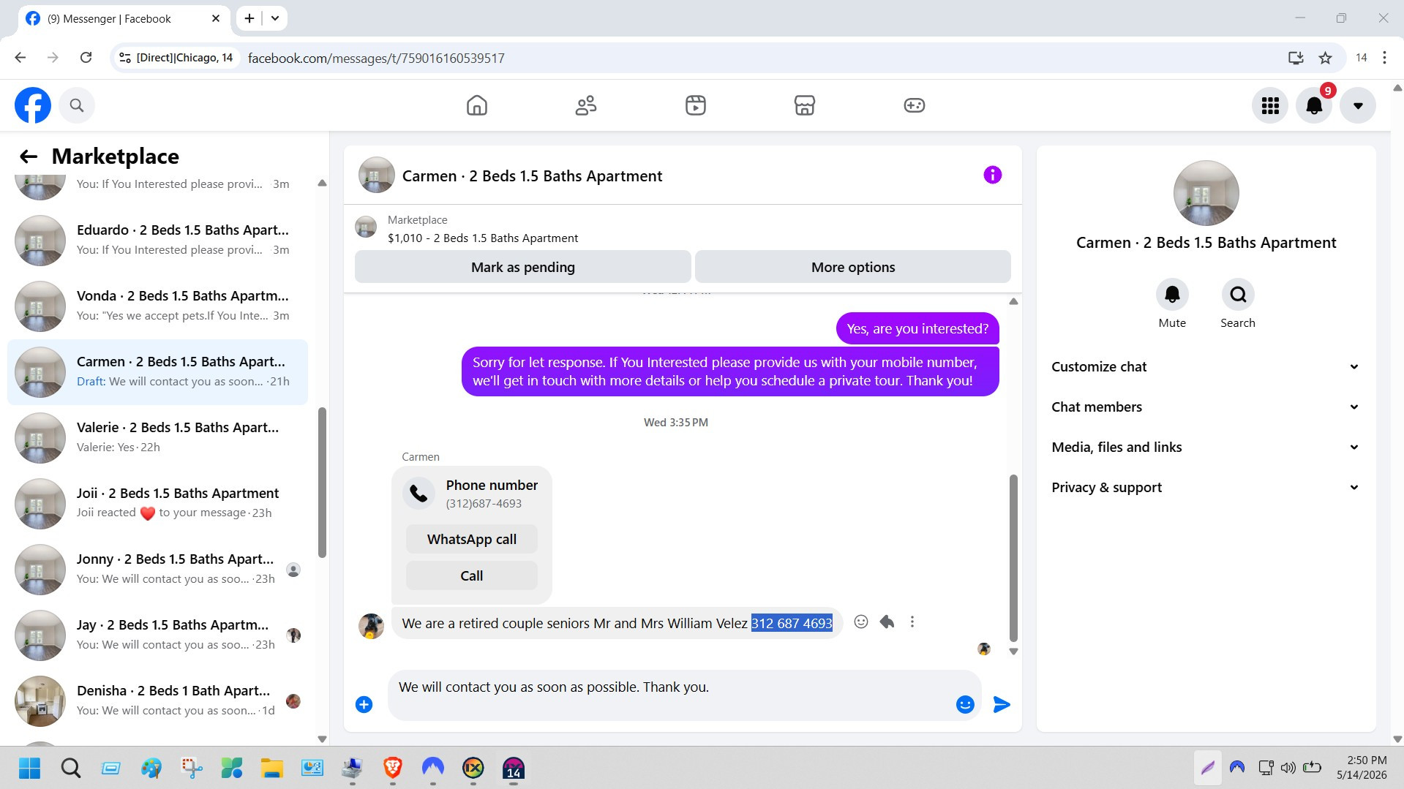Image resolution: width=1404 pixels, height=789 pixels.
Task: Open conversation information purple i icon
Action: pos(992,175)
